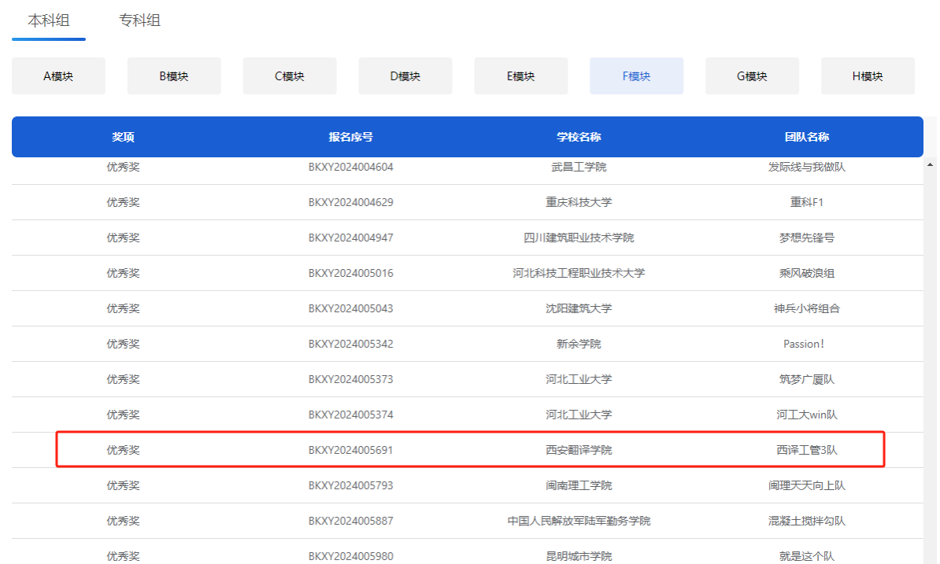940x564 pixels.
Task: Select registration number BKXY2024005691
Action: coord(350,450)
